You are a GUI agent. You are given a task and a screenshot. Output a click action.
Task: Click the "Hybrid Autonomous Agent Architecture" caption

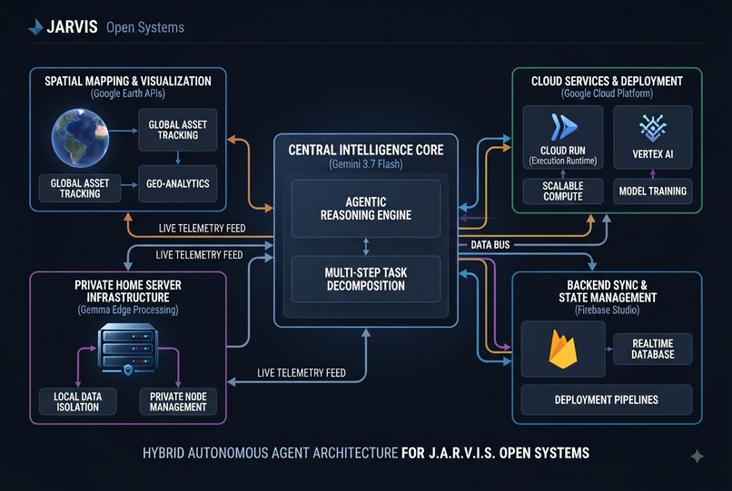pyautogui.click(x=271, y=453)
